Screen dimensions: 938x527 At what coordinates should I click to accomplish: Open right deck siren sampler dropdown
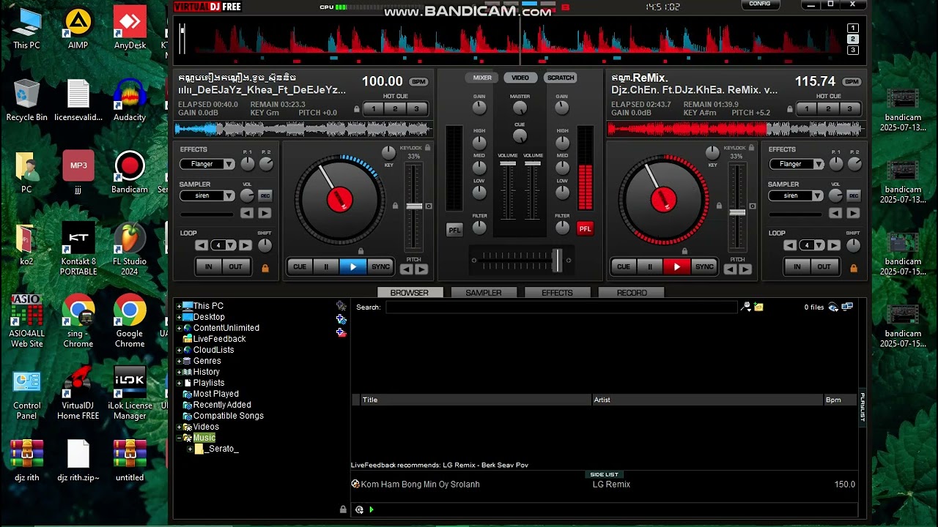click(796, 195)
